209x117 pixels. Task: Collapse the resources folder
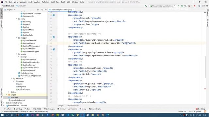pyautogui.click(x=11, y=78)
